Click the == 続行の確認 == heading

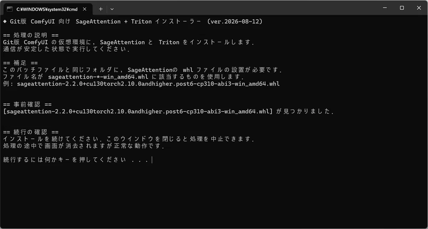(31, 132)
